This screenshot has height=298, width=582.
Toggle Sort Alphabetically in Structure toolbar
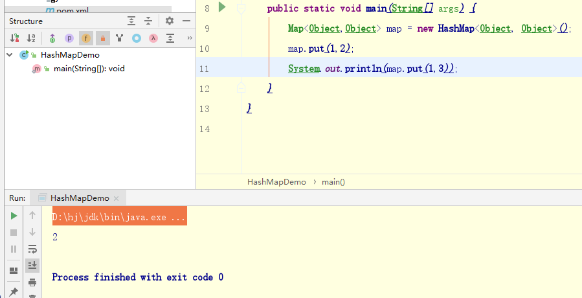click(31, 38)
